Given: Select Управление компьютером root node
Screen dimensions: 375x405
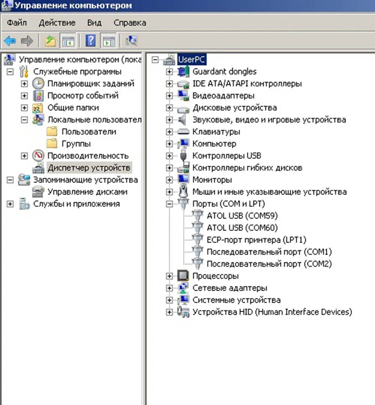Looking at the screenshot, I should pyautogui.click(x=80, y=60).
